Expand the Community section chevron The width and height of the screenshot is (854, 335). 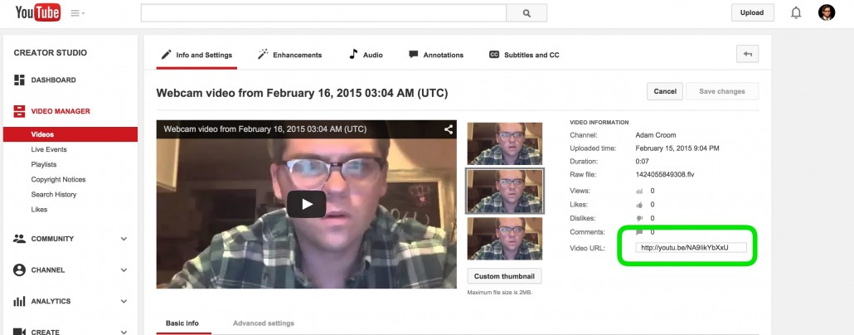(124, 239)
